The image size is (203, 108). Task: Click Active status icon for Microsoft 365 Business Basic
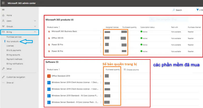point(142,32)
